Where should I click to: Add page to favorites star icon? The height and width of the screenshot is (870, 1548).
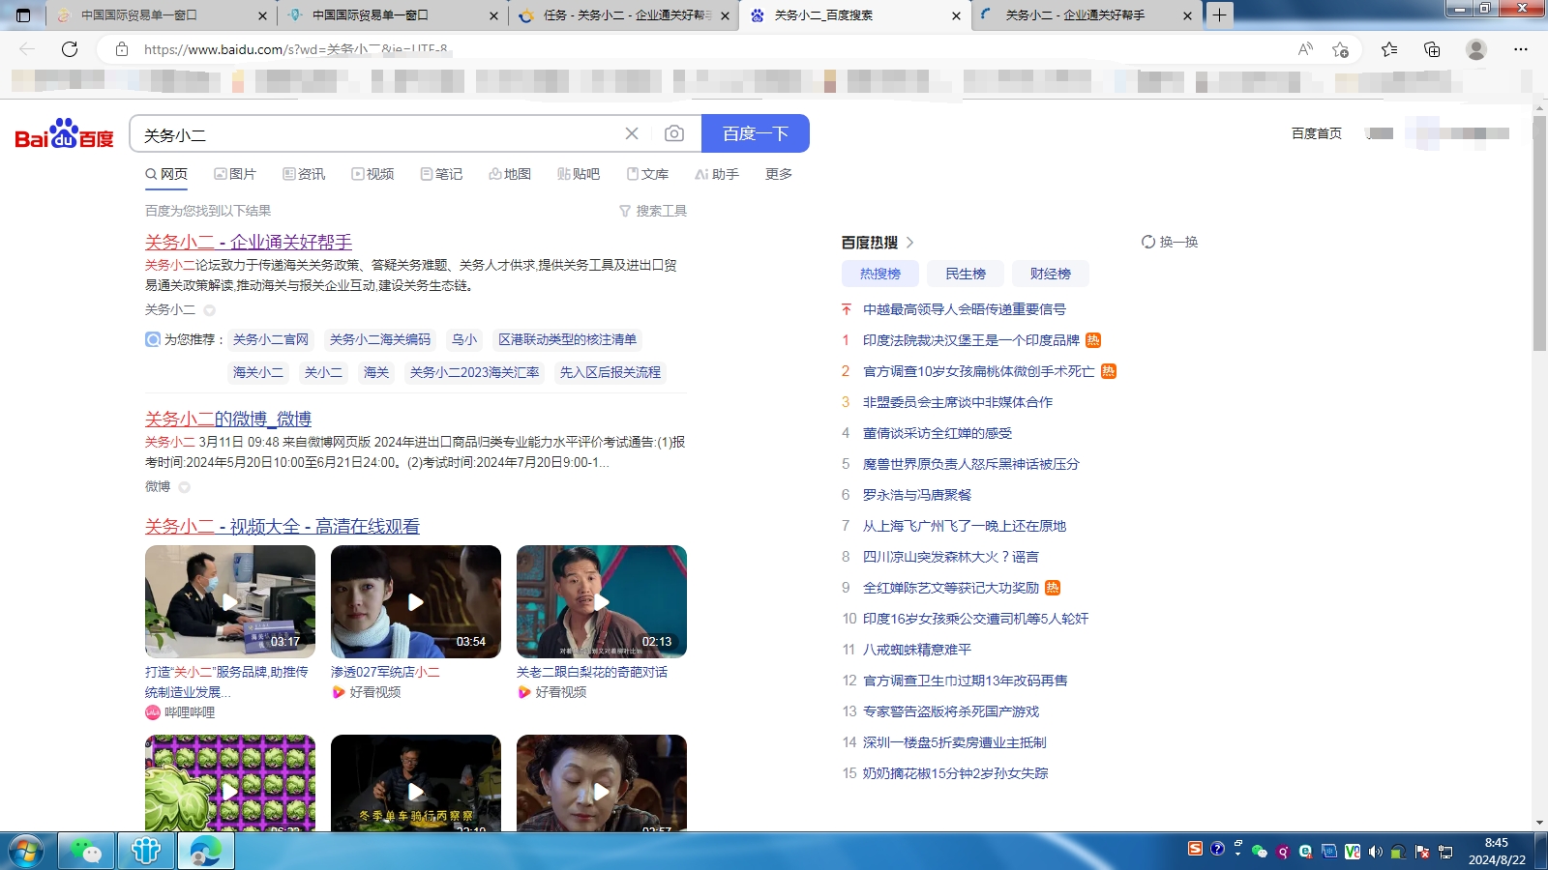click(x=1340, y=49)
